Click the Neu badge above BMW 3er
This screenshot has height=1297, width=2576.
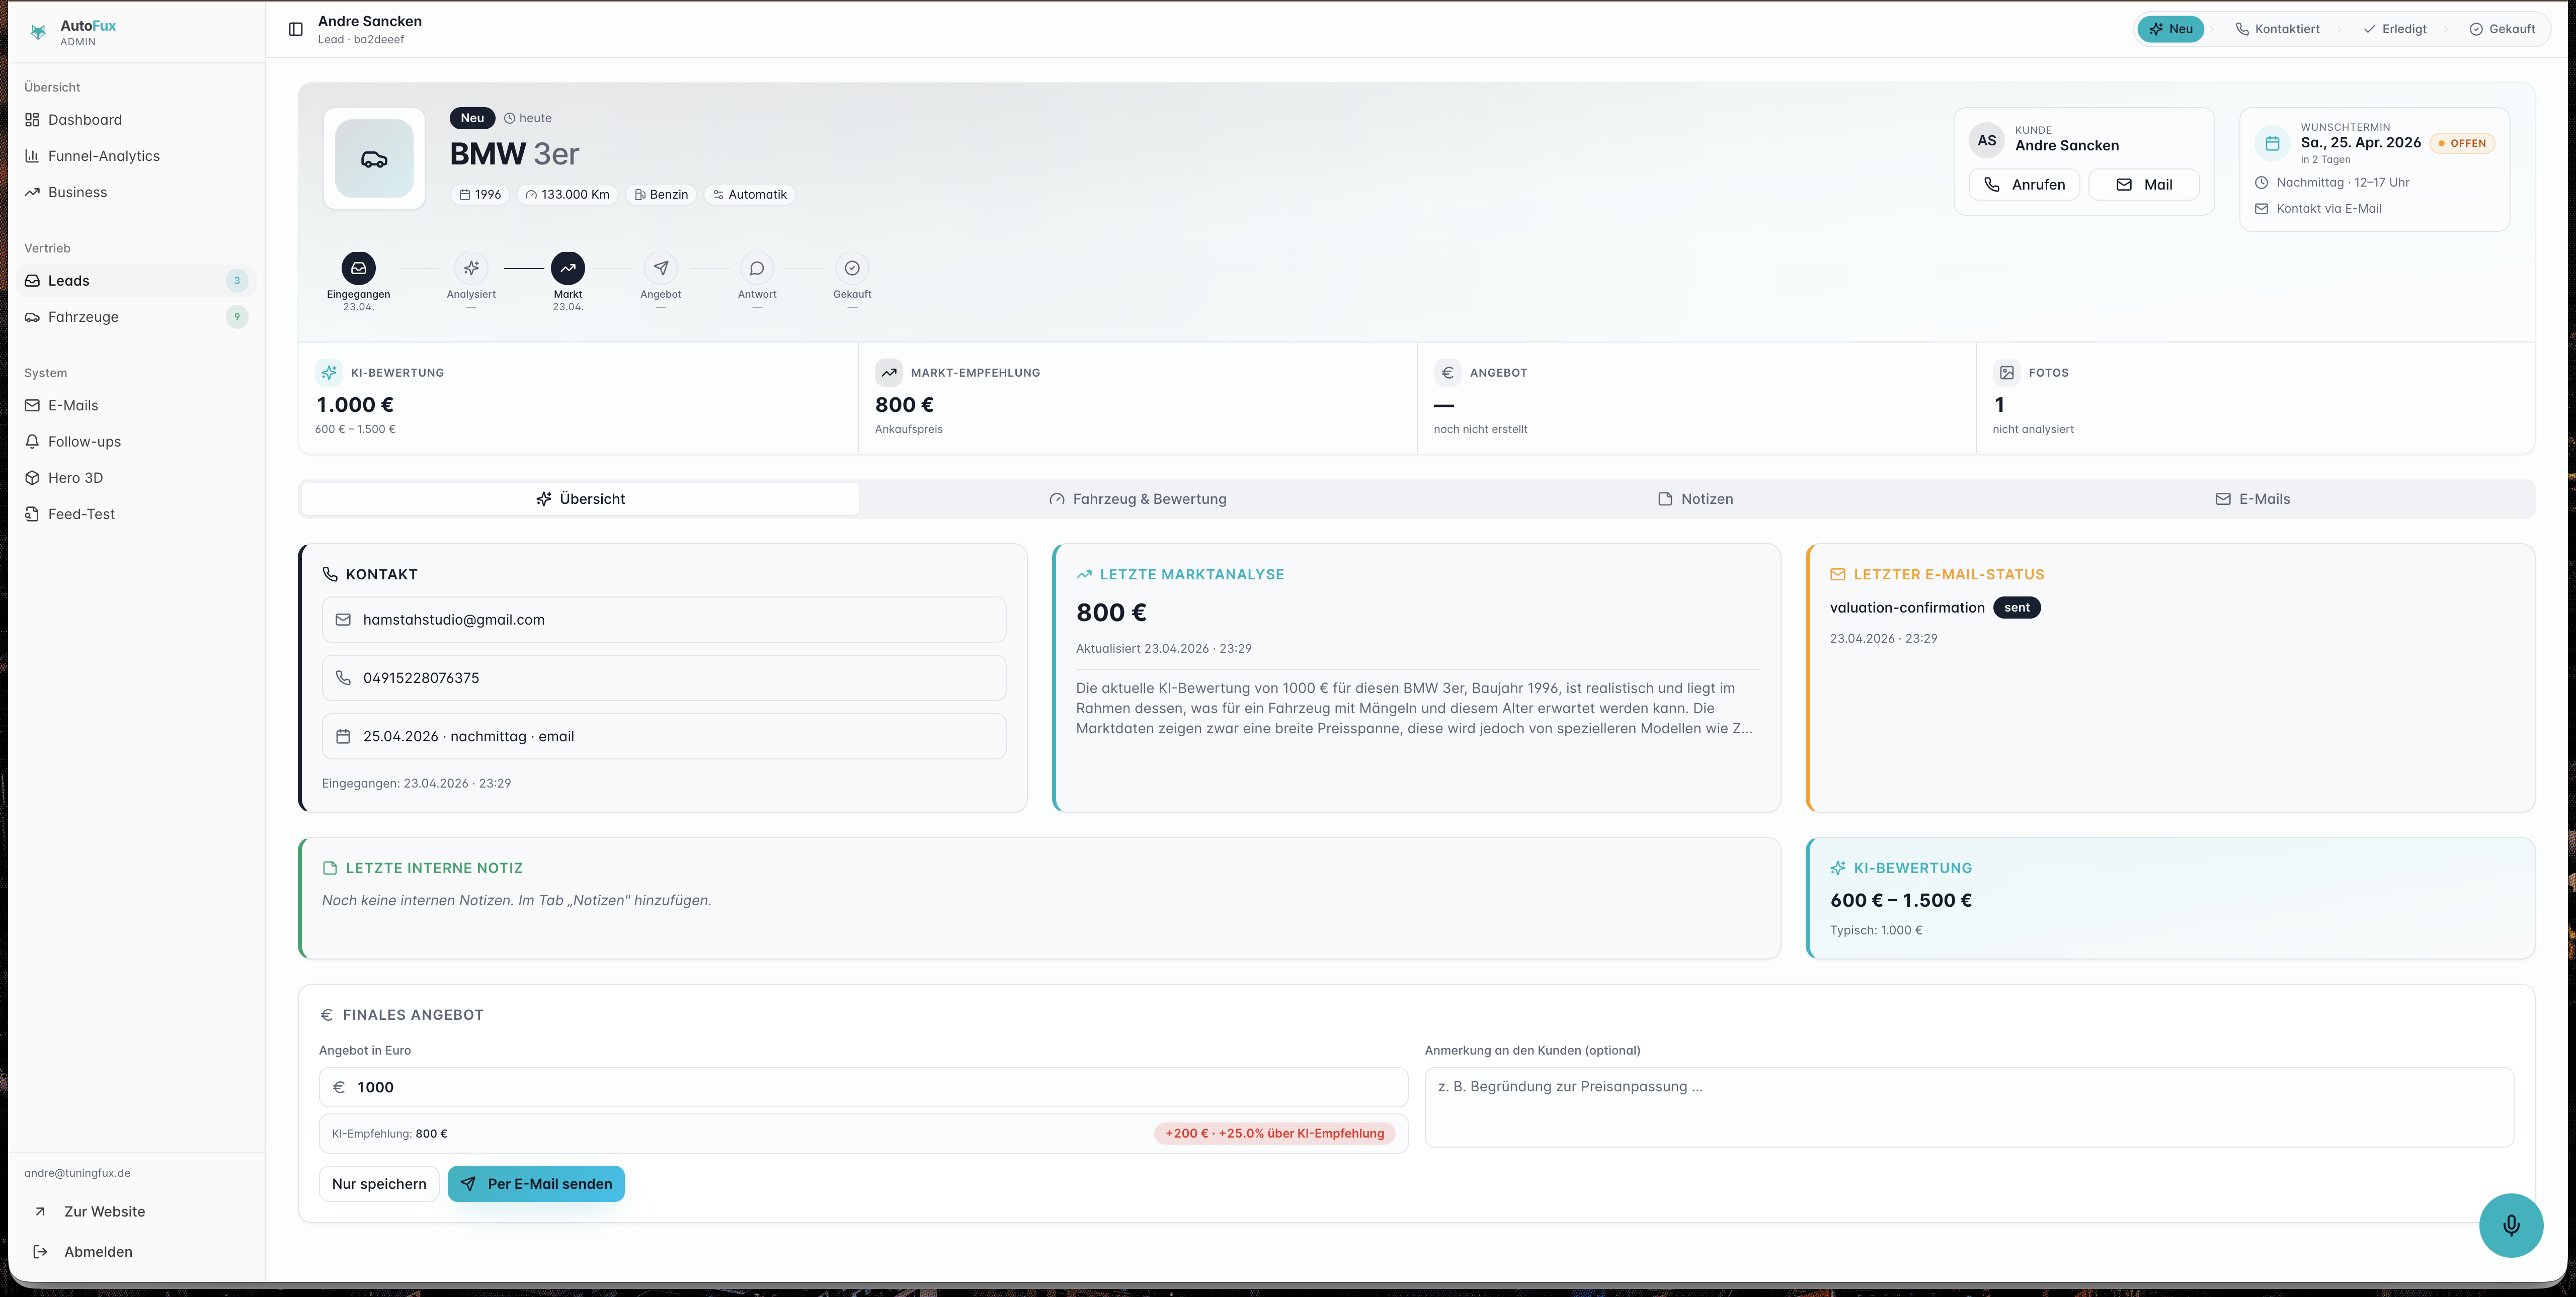point(472,118)
